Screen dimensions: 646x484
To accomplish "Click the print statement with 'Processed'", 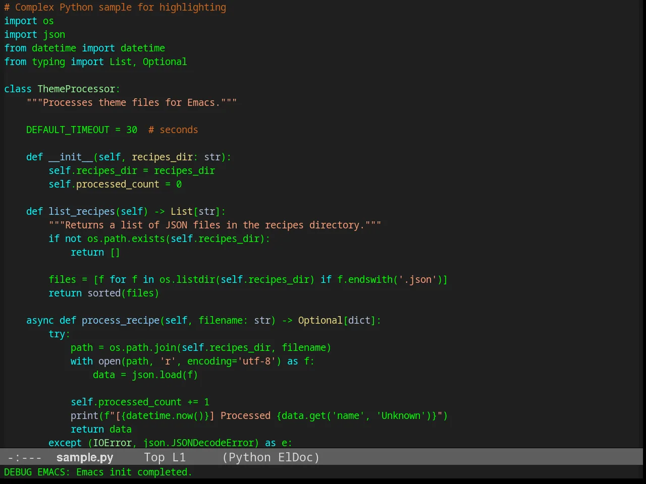I will click(x=259, y=416).
